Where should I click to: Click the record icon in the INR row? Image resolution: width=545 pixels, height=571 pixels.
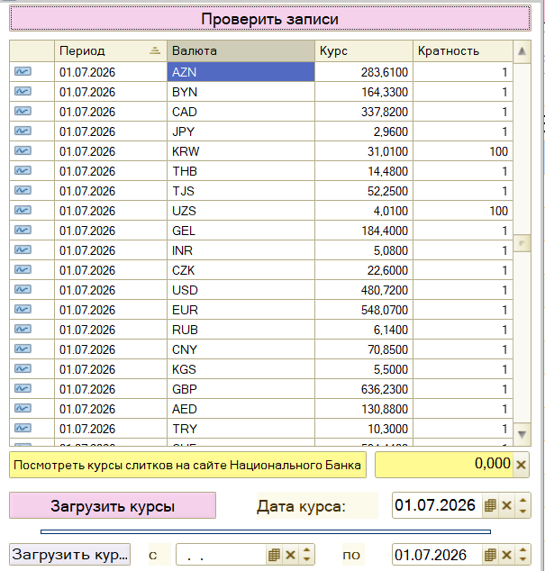23,249
